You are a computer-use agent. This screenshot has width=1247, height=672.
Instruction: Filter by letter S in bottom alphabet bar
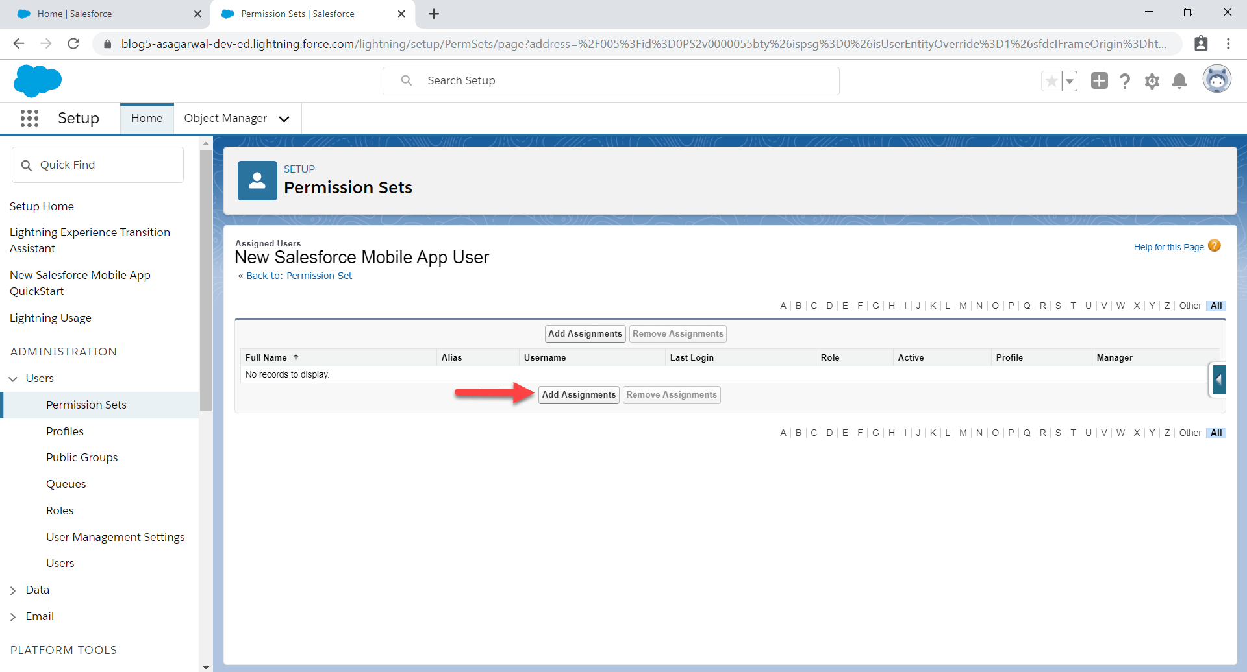click(x=1058, y=433)
